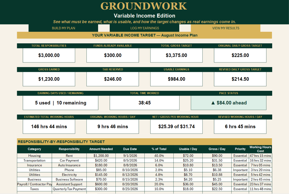Click the $145.00 amount cell
Screen dimensions: 289x194
[x=101, y=175]
